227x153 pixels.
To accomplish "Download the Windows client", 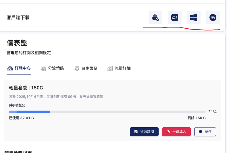I will (194, 17).
